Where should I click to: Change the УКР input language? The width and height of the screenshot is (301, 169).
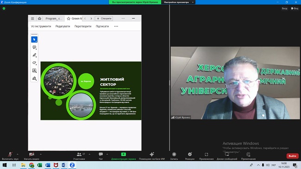[273, 165]
